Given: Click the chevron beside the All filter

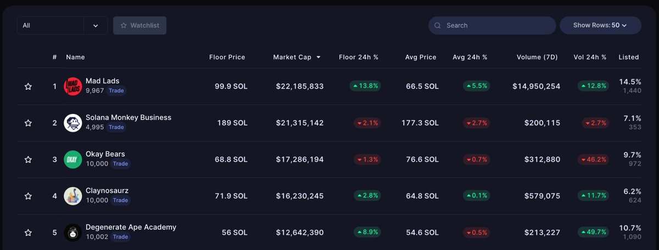Looking at the screenshot, I should point(96,25).
